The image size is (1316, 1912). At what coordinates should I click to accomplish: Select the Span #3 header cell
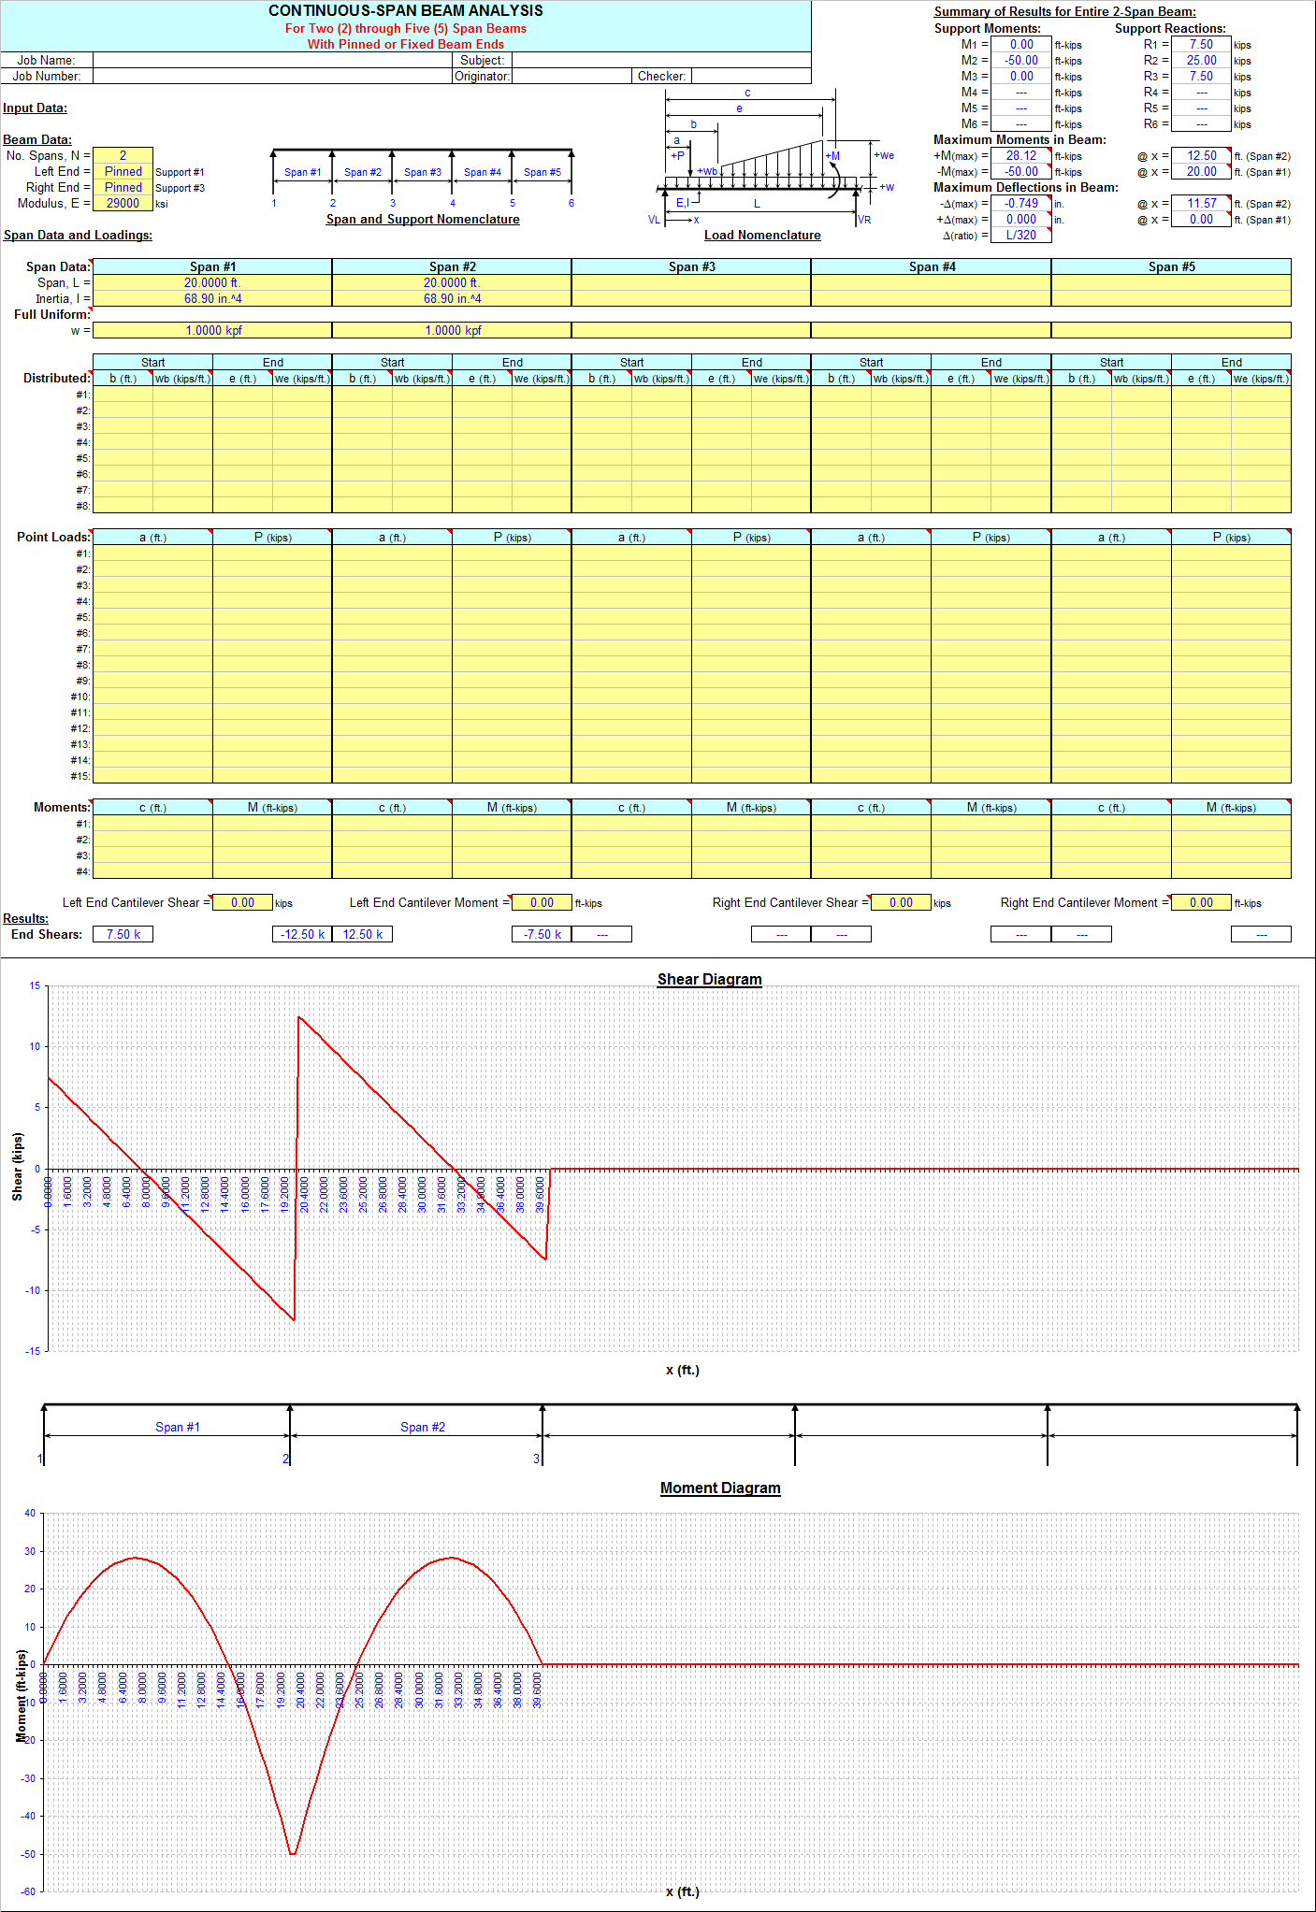click(x=691, y=266)
